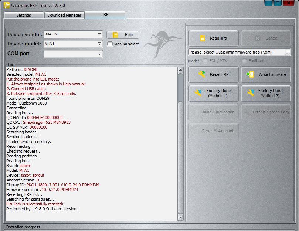
Task: Click the wrench icon on Factory Reset Method 2
Action: coord(251,93)
